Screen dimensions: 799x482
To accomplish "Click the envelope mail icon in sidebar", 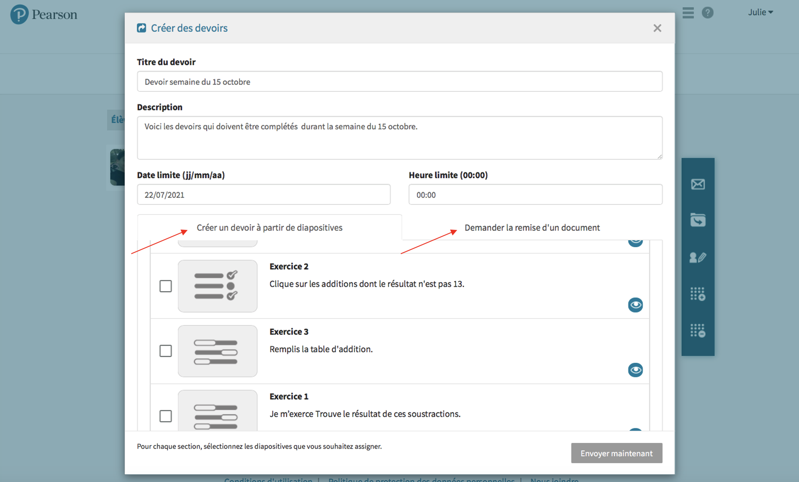I will coord(698,184).
